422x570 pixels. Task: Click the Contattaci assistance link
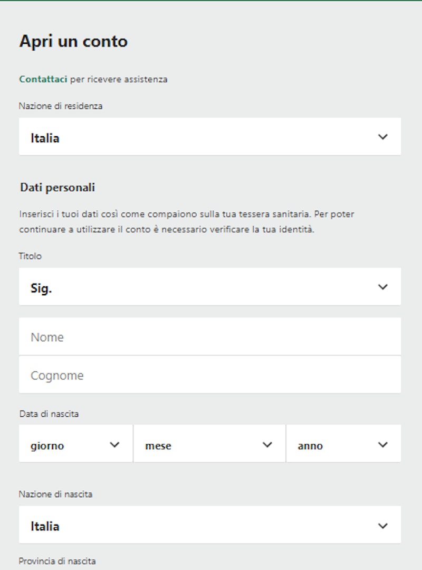(43, 79)
